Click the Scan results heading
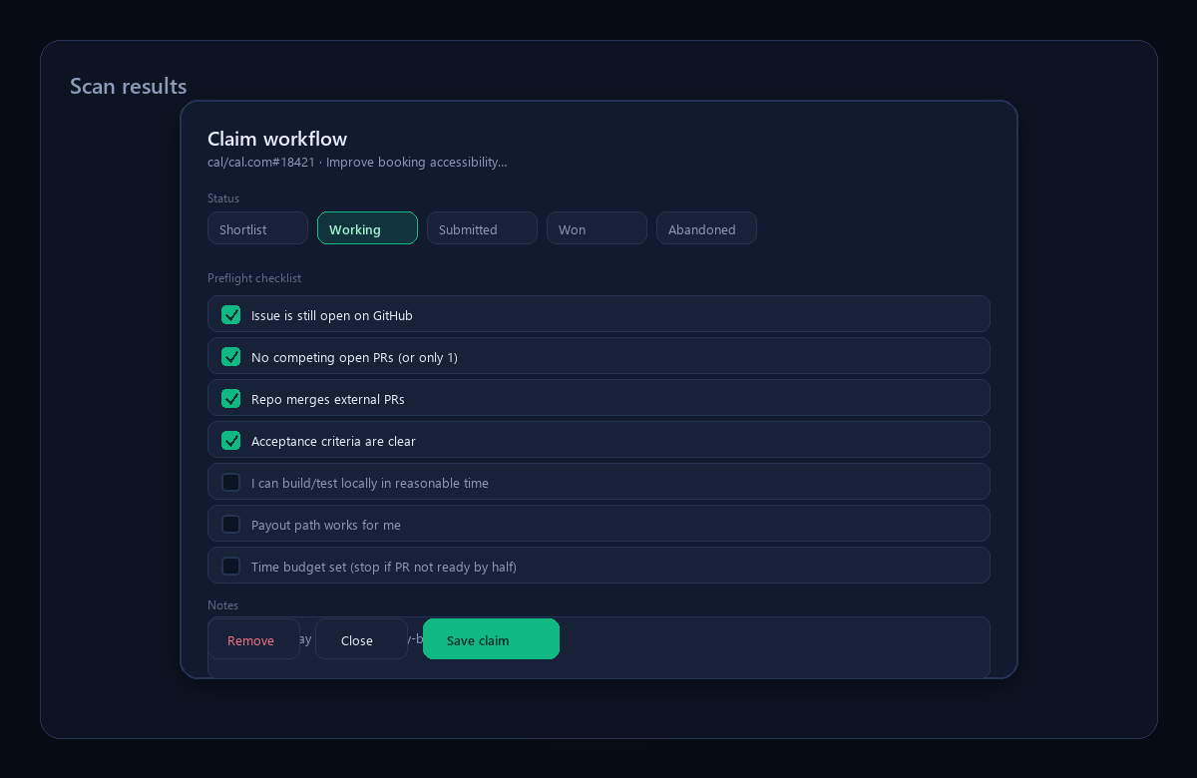The width and height of the screenshot is (1197, 778). tap(128, 86)
